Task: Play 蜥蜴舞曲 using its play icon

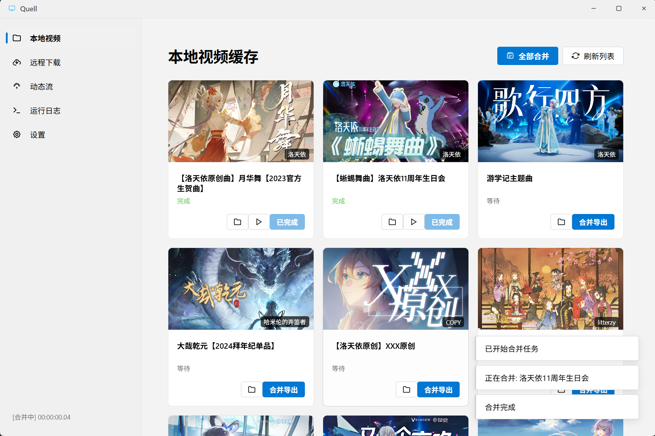Action: coord(414,222)
